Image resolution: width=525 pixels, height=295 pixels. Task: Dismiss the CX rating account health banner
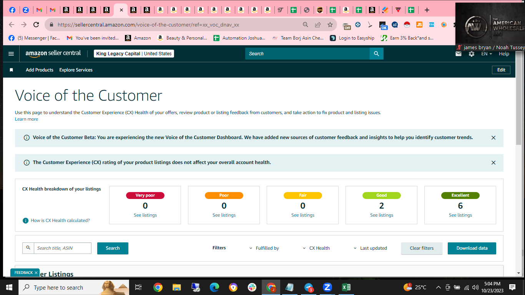(x=493, y=162)
